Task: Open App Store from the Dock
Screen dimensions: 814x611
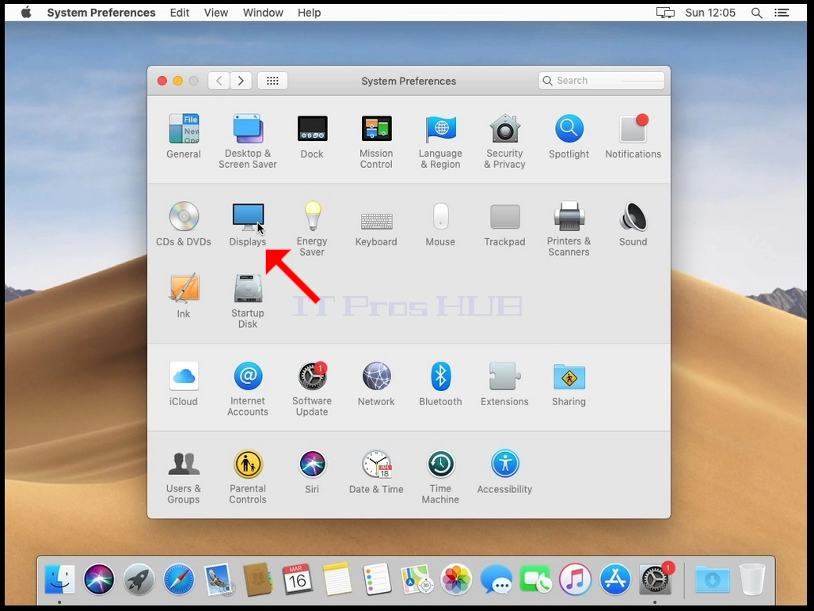Action: (x=615, y=579)
